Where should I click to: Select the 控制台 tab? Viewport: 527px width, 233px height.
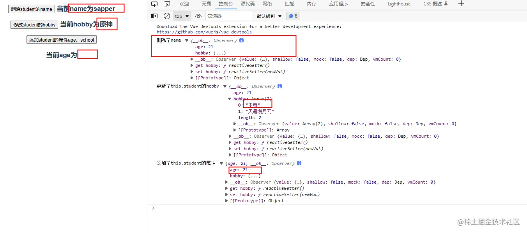coord(226,4)
